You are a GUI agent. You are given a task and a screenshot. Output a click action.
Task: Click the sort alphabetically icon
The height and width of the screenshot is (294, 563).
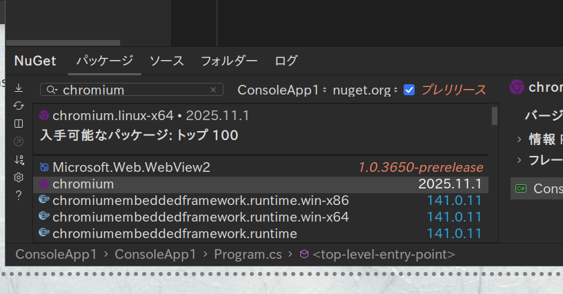(19, 159)
